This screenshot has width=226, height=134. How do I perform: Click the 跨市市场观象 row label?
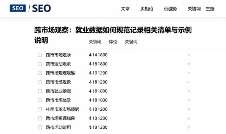(x=58, y=82)
